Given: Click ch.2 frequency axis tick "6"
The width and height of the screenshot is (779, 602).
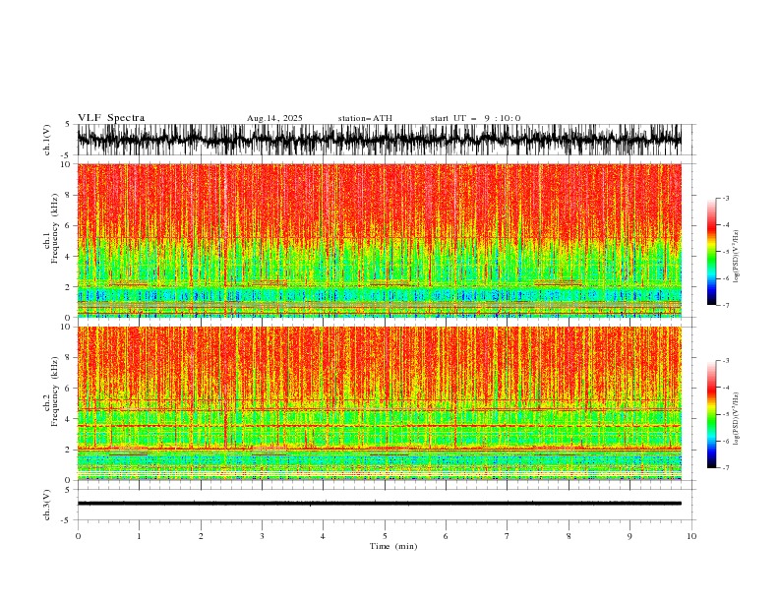Looking at the screenshot, I should [68, 388].
